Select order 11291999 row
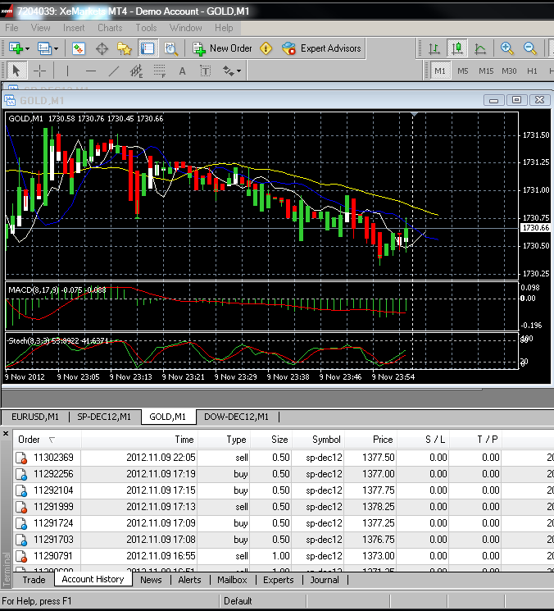554x611 pixels. (284, 507)
